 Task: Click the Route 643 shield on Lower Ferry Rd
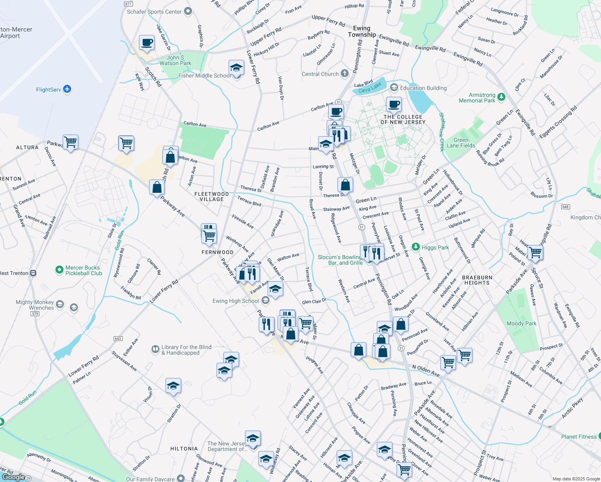[x=118, y=339]
